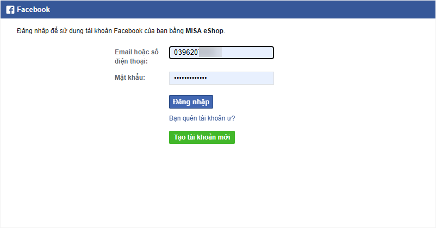Open the "Bạn quên tài khoản ư?" link
The width and height of the screenshot is (436, 228).
[x=202, y=118]
